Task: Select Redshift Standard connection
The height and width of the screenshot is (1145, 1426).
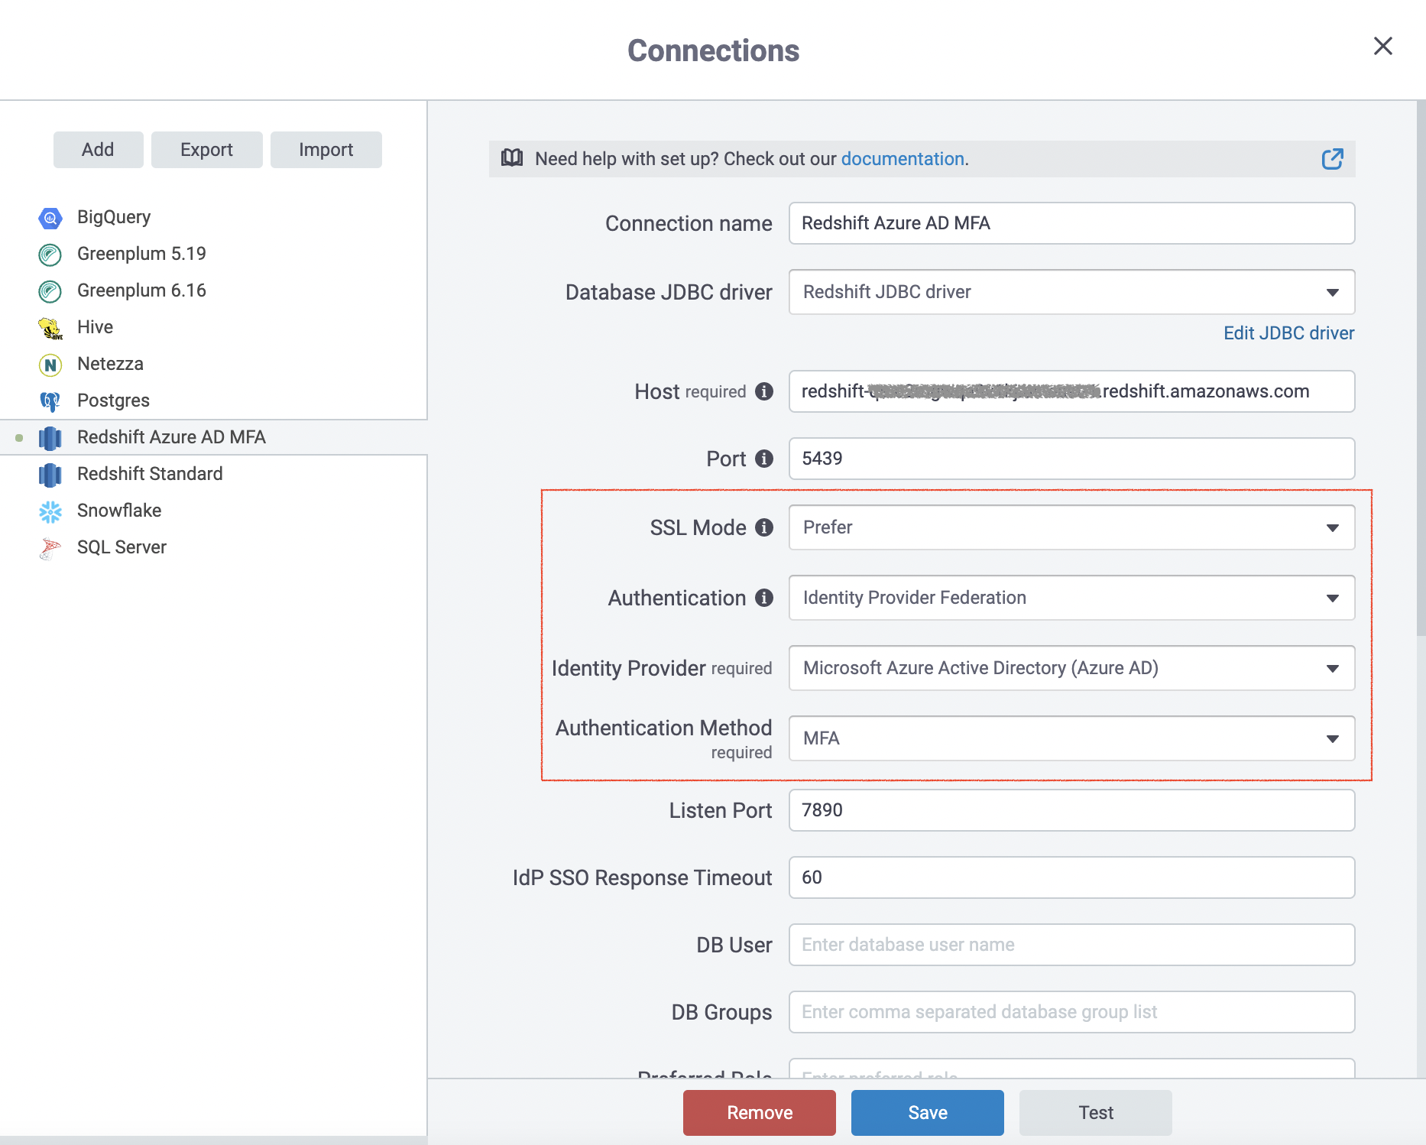Action: (213, 474)
